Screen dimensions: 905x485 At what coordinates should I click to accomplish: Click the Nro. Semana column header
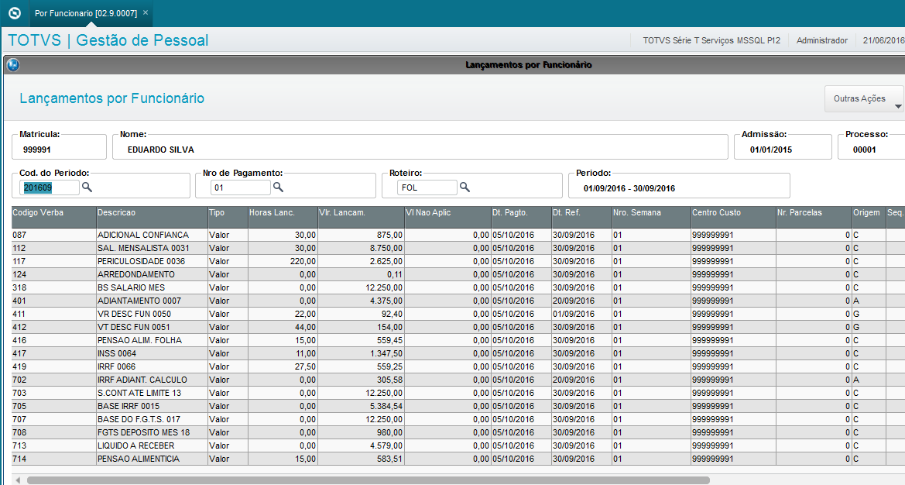pyautogui.click(x=652, y=216)
